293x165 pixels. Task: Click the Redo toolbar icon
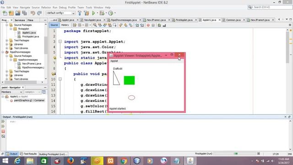click(x=39, y=13)
